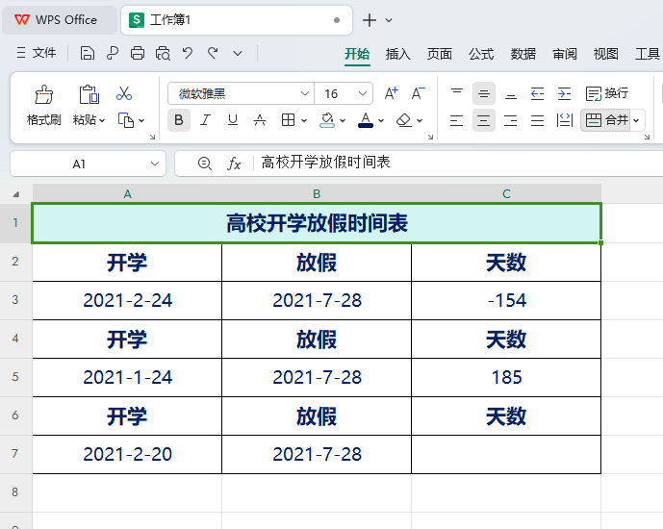This screenshot has height=529, width=663.
Task: Apply the fill color swatch
Action: tap(327, 120)
